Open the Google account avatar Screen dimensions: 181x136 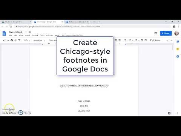pos(176,33)
